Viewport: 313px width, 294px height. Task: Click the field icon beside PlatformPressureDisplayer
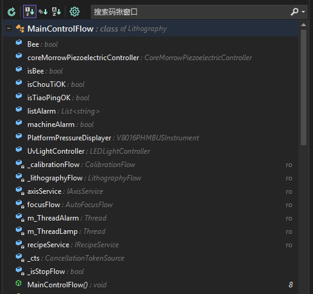point(19,136)
